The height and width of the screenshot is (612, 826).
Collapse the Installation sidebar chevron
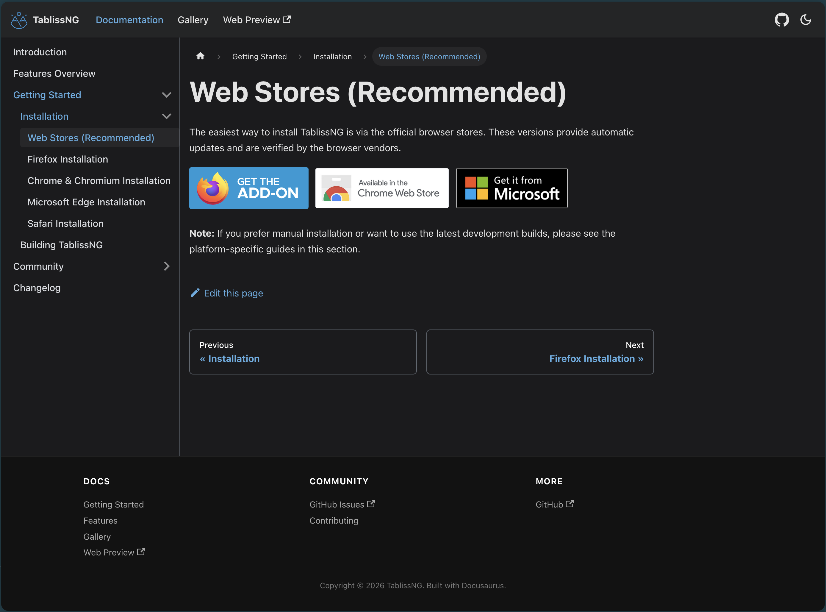pyautogui.click(x=167, y=116)
